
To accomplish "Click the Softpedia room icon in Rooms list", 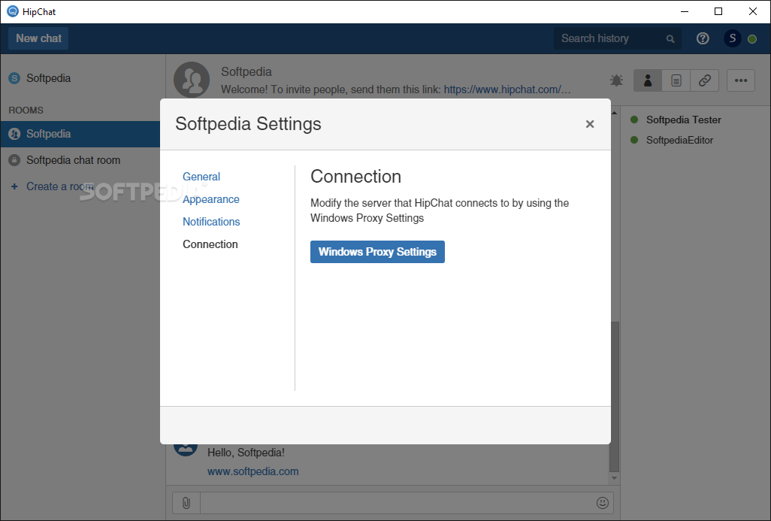I will coord(14,134).
